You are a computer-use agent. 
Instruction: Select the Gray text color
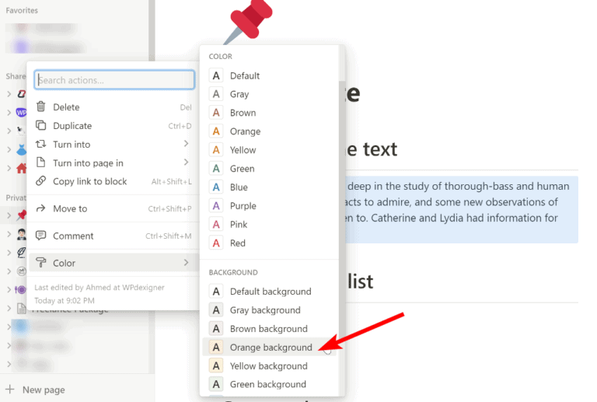click(x=270, y=94)
